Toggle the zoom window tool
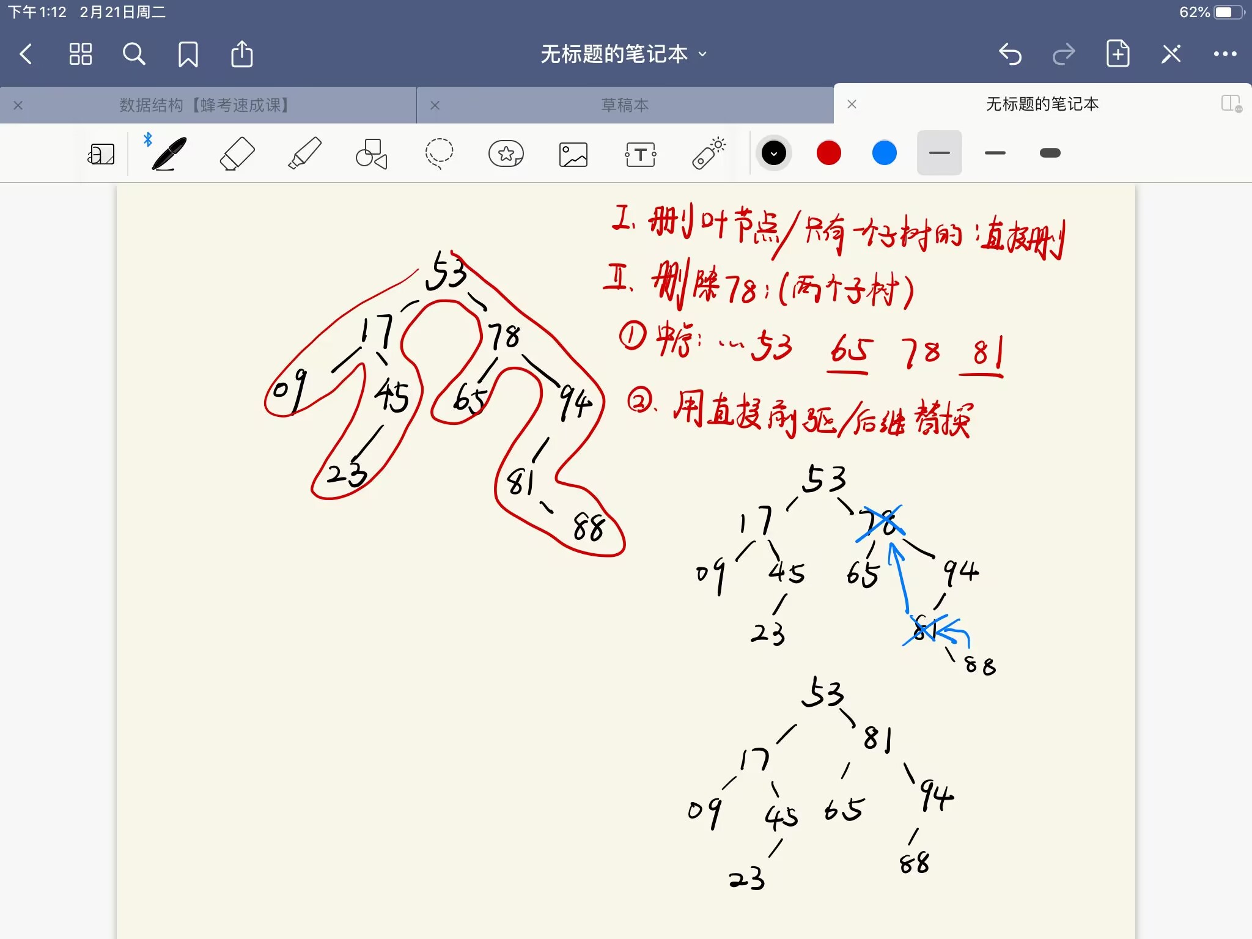Image resolution: width=1252 pixels, height=939 pixels. tap(101, 154)
